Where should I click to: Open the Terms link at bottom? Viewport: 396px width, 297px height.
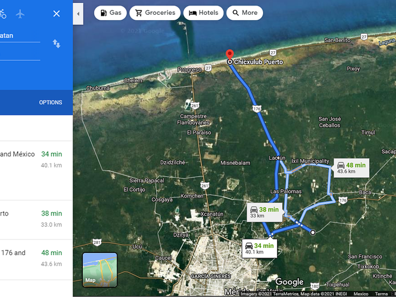[381, 294]
